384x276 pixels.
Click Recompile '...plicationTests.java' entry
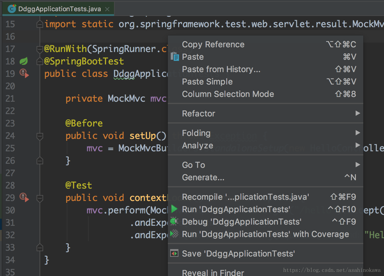(x=266, y=197)
